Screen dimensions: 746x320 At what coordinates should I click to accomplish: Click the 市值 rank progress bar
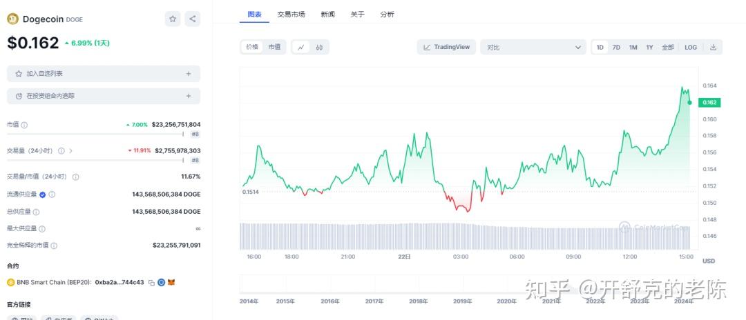point(95,134)
